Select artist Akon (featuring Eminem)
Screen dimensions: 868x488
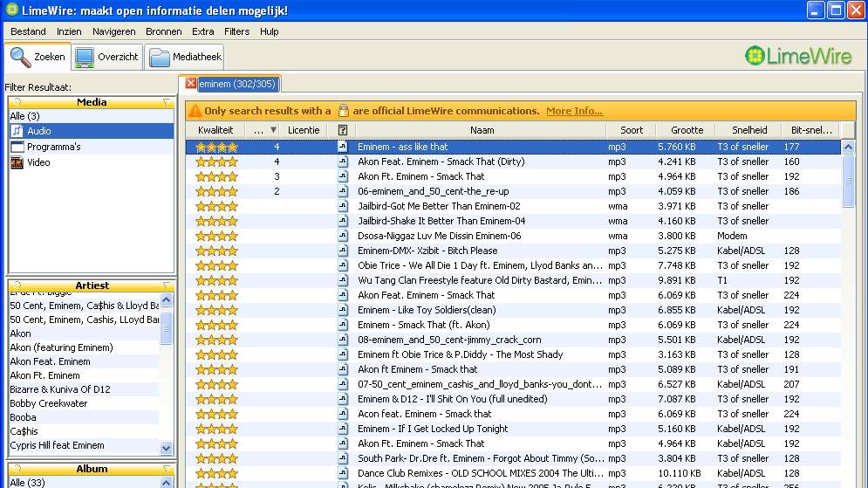pos(84,347)
